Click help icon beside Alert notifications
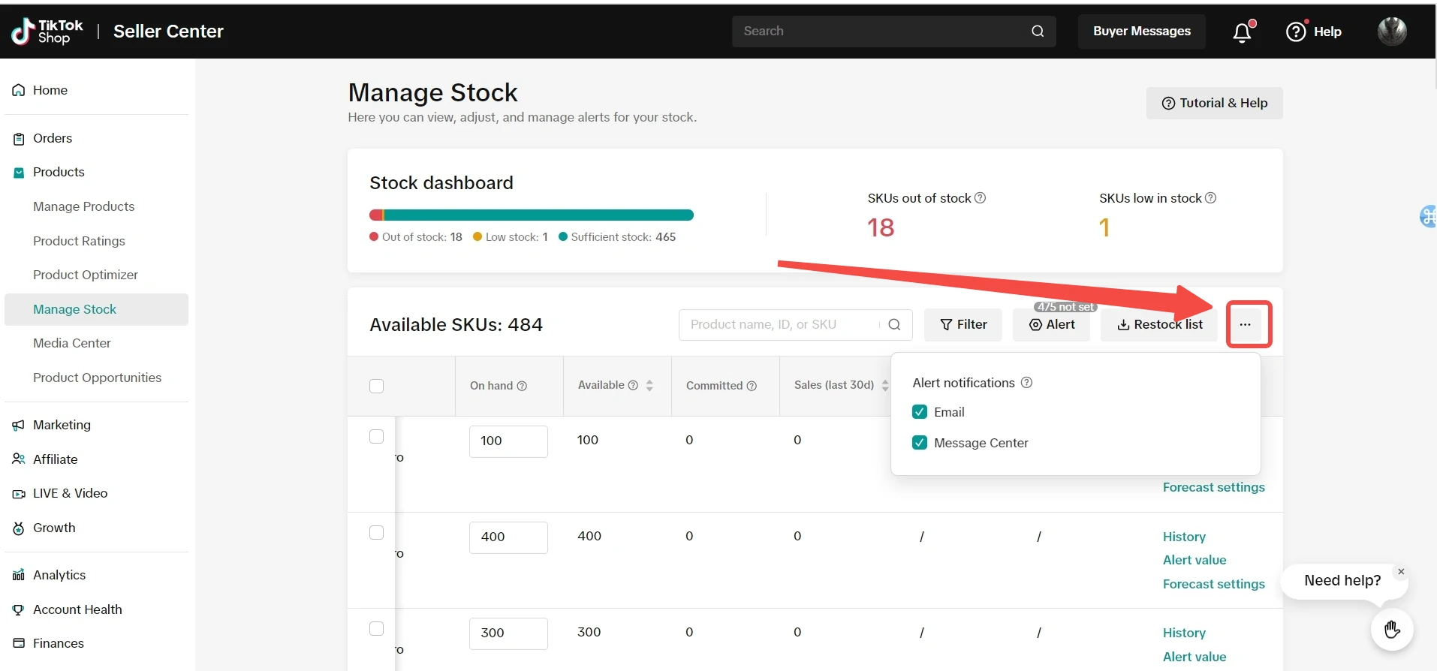The image size is (1437, 671). coord(1026,383)
